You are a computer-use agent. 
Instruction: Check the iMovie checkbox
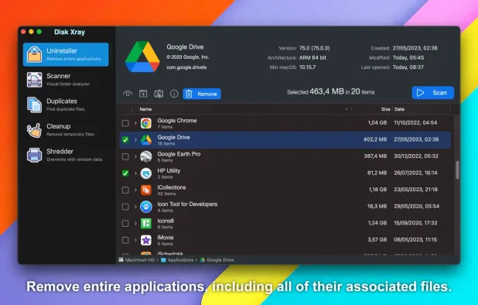coord(125,240)
